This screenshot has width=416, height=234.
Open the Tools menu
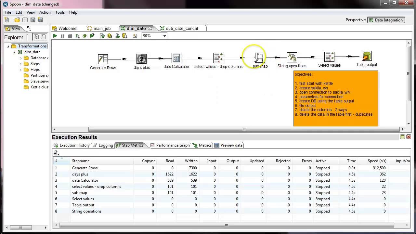(60, 12)
